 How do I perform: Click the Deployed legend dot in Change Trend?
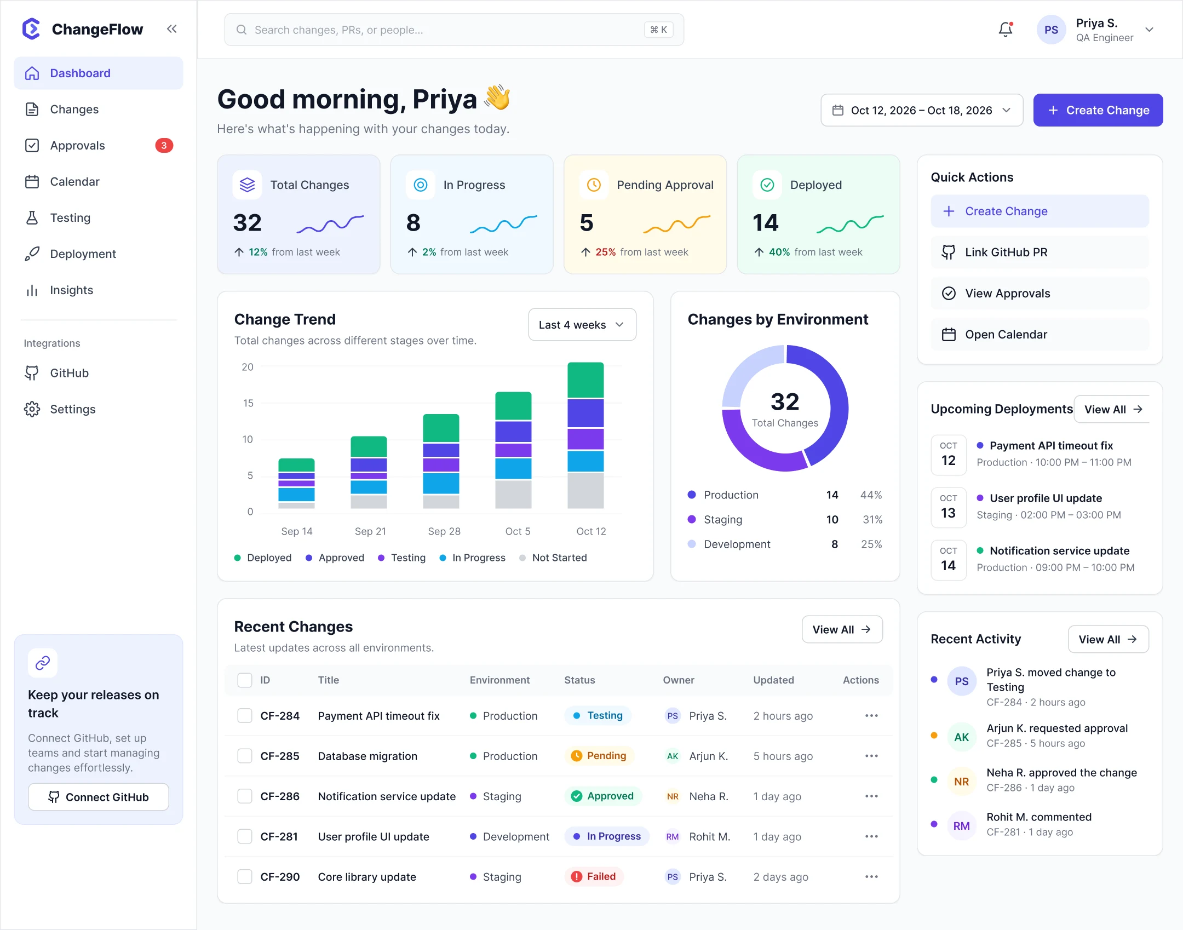[x=238, y=558]
